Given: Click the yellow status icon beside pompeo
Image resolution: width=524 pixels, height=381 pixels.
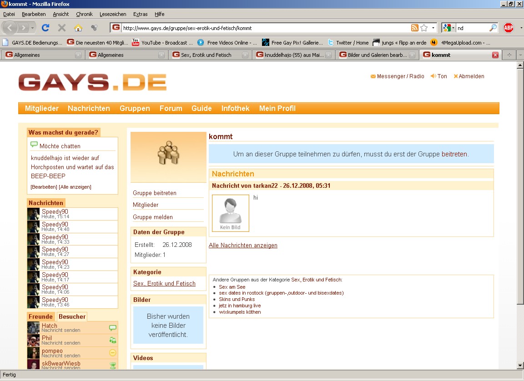Looking at the screenshot, I should (x=112, y=353).
